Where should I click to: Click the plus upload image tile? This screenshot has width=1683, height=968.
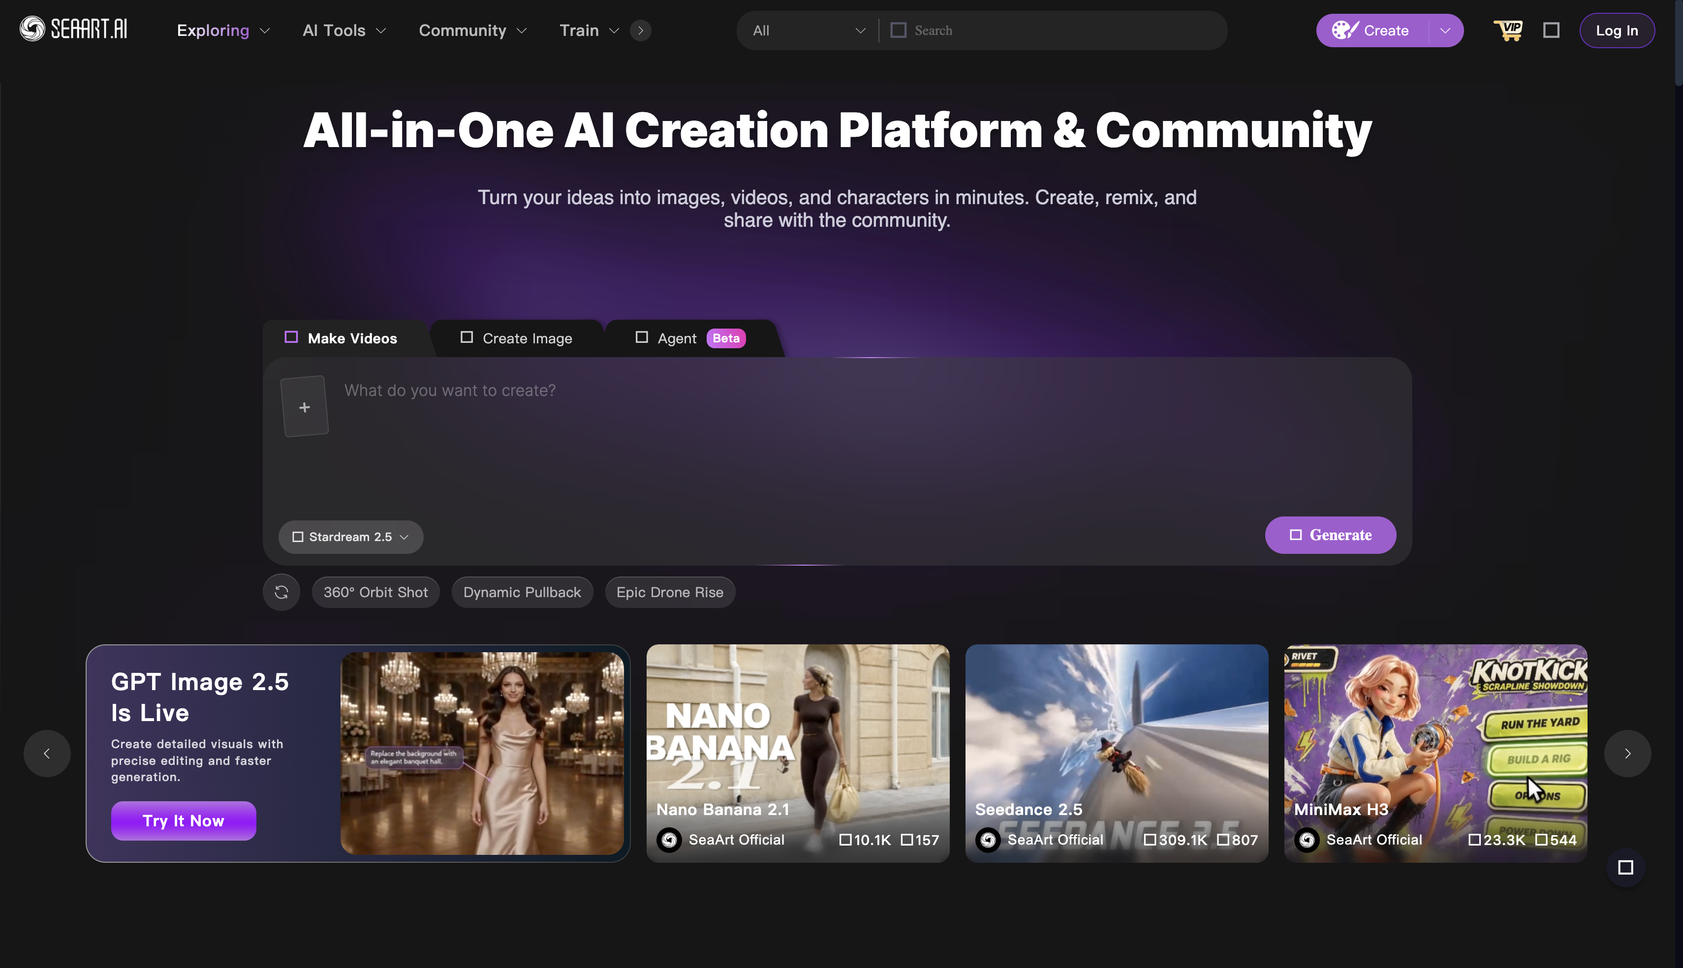(x=305, y=406)
